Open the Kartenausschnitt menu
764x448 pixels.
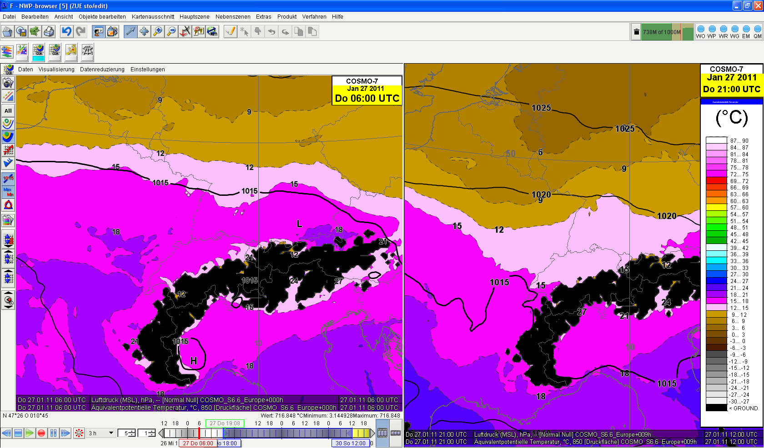click(153, 17)
